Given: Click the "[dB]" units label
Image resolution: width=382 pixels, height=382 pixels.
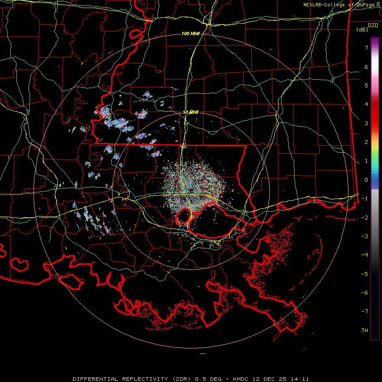Looking at the screenshot, I should pyautogui.click(x=362, y=29).
